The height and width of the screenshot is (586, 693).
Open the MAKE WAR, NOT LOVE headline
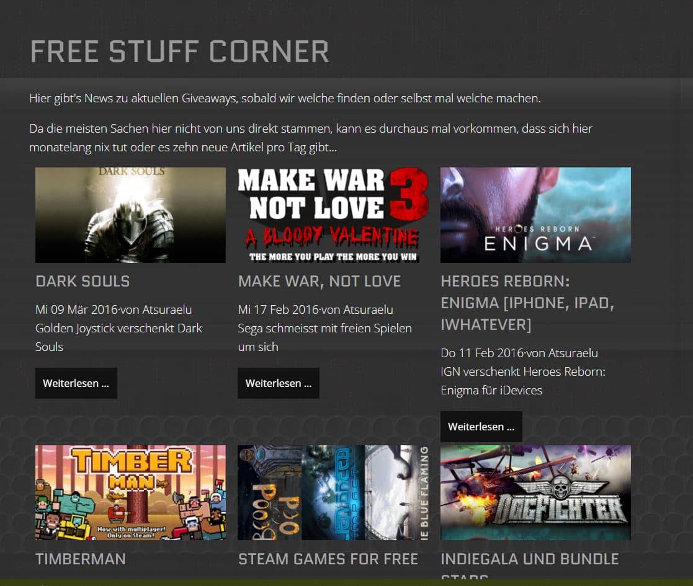click(319, 282)
